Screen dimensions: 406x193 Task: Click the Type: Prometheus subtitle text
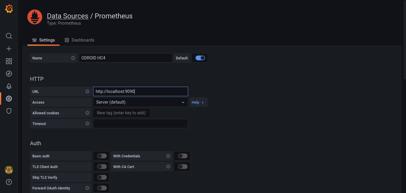click(x=64, y=23)
